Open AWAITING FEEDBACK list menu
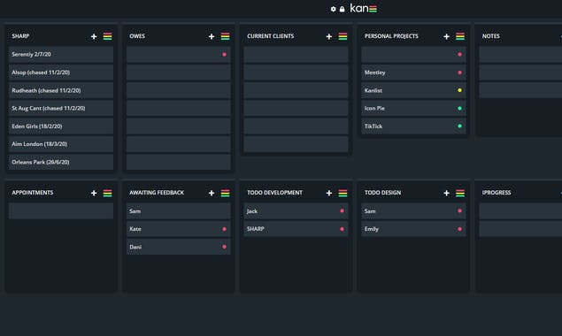 (x=225, y=193)
